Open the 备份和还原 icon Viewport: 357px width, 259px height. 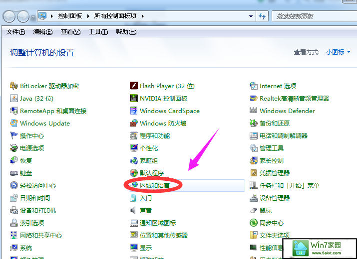click(254, 124)
